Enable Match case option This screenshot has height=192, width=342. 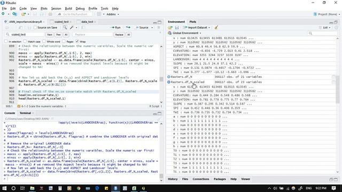coord(25,41)
